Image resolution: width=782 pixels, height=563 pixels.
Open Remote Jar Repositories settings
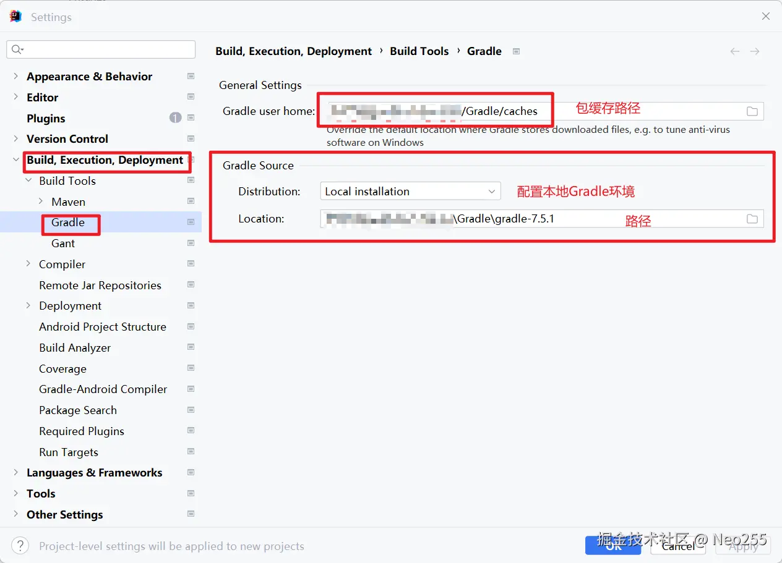click(x=100, y=285)
